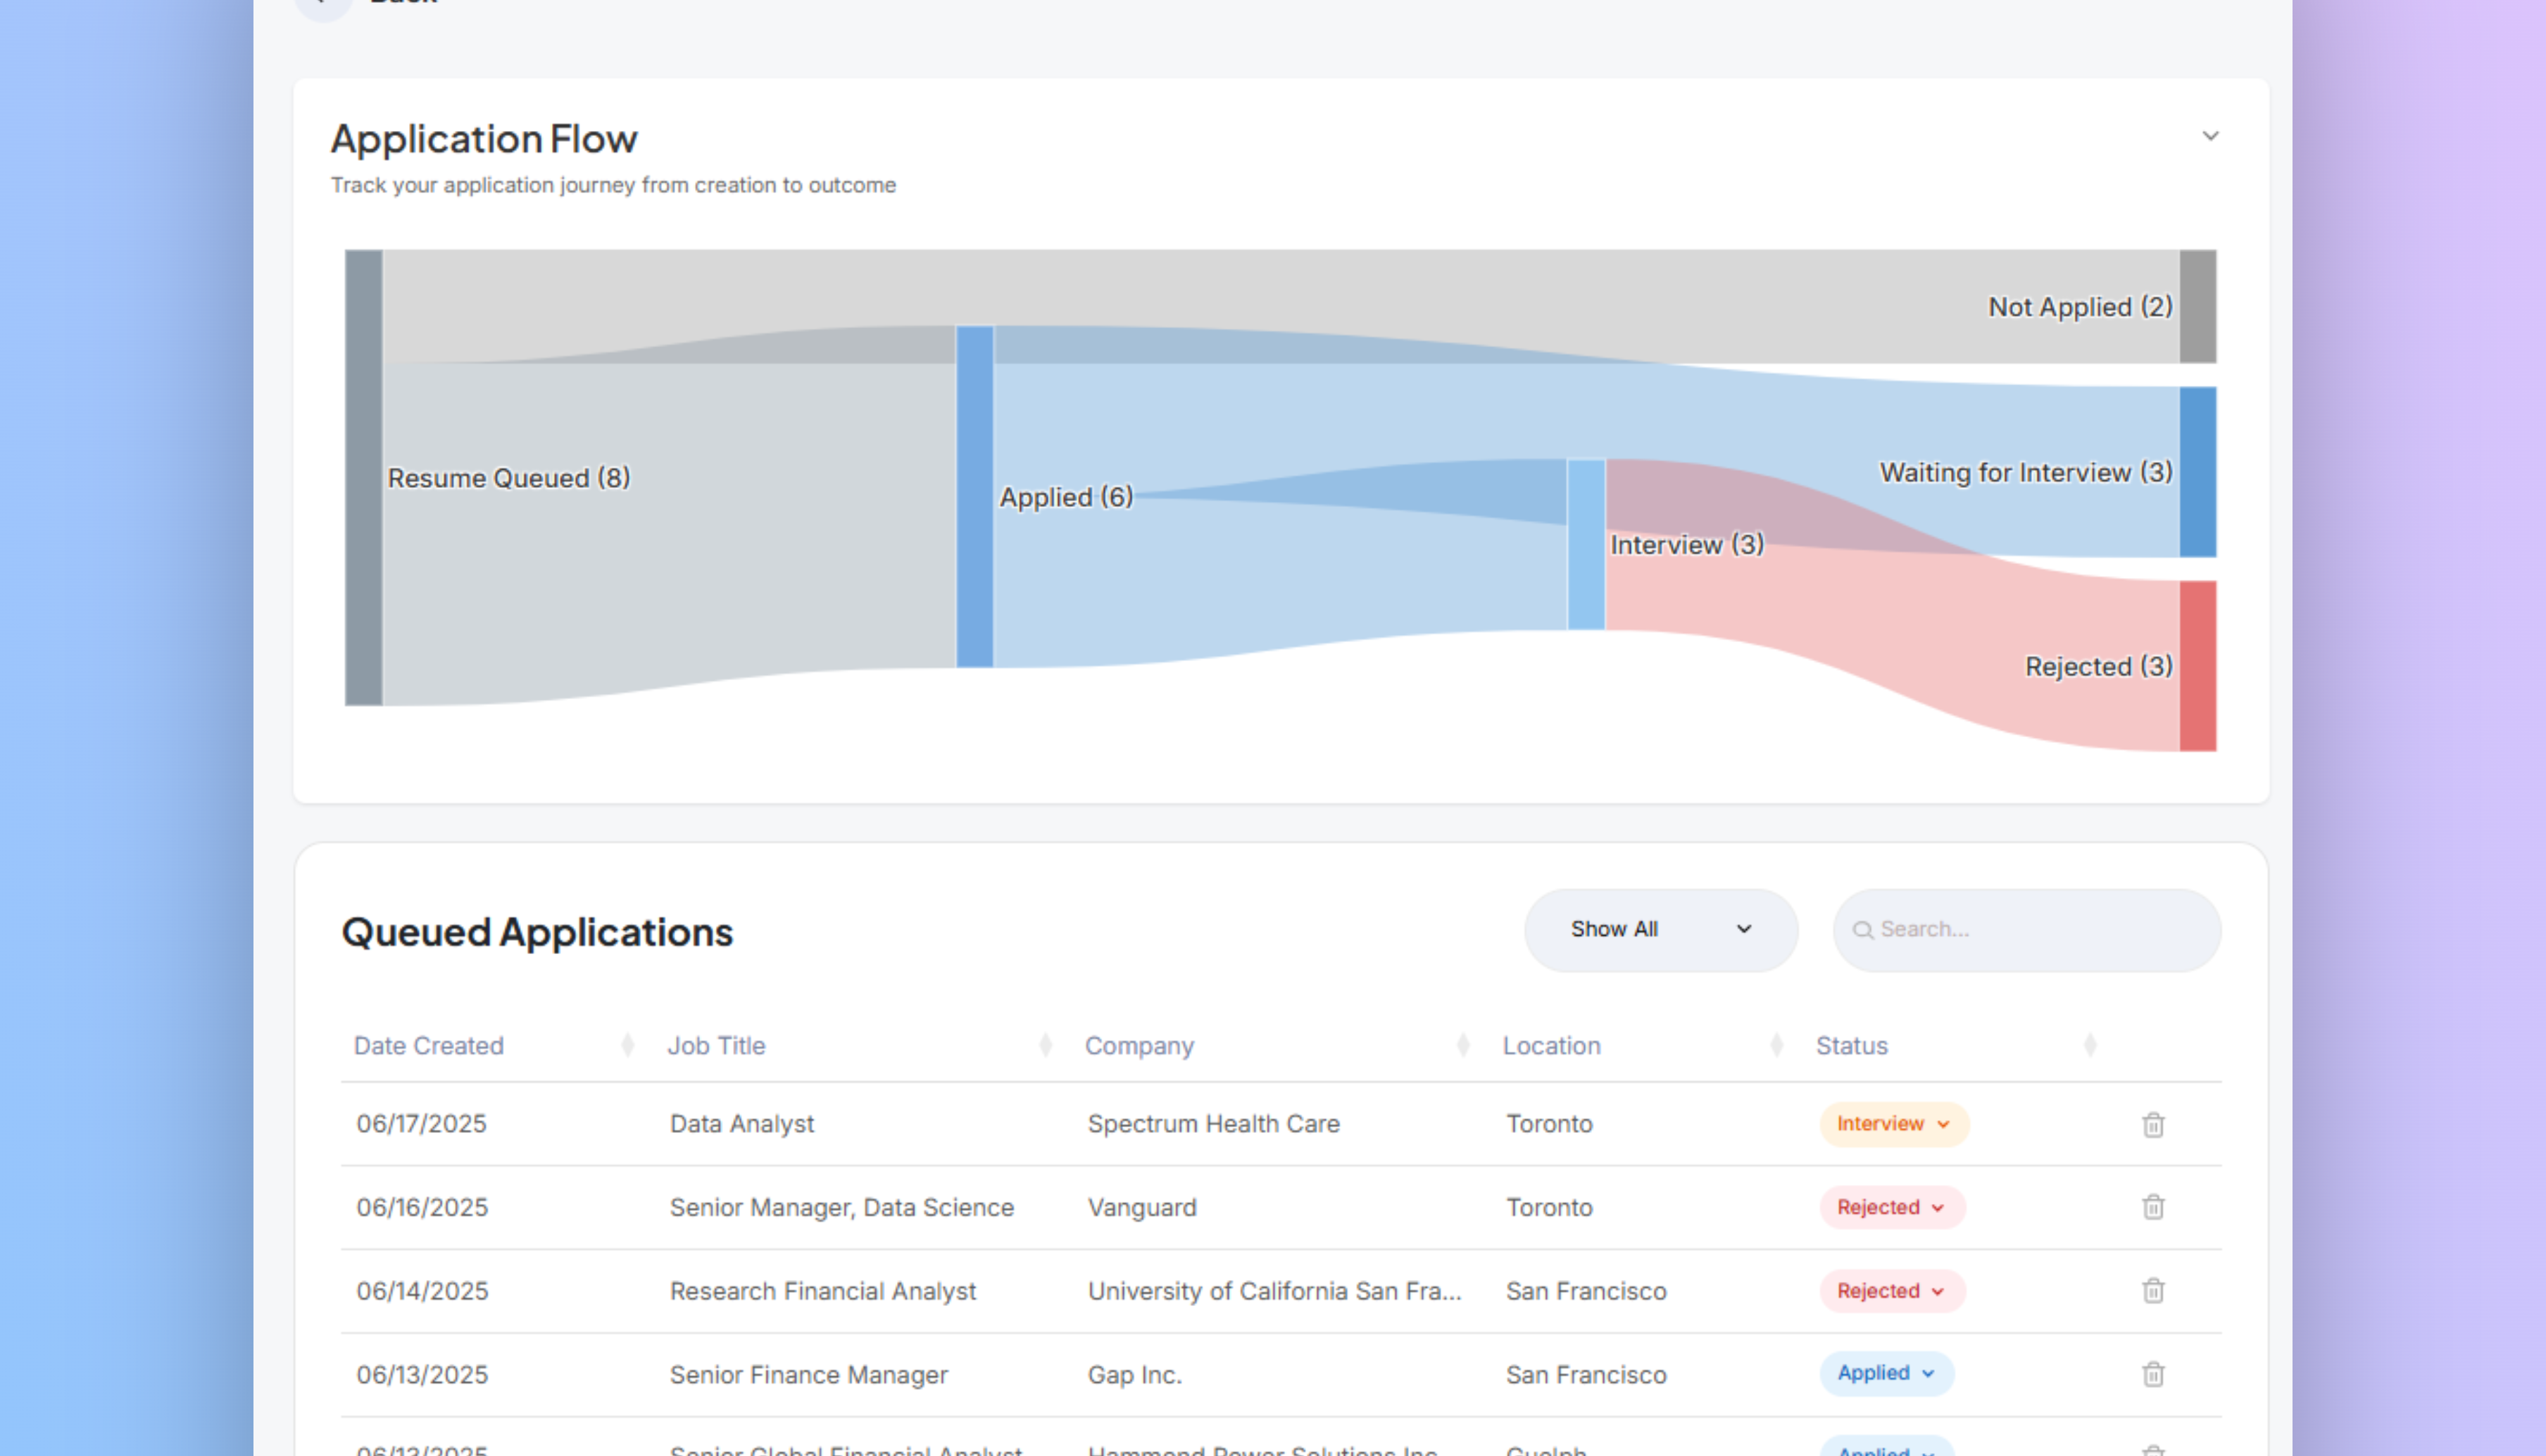Click Research Financial Analyst job title
The height and width of the screenshot is (1456, 2546).
point(823,1291)
